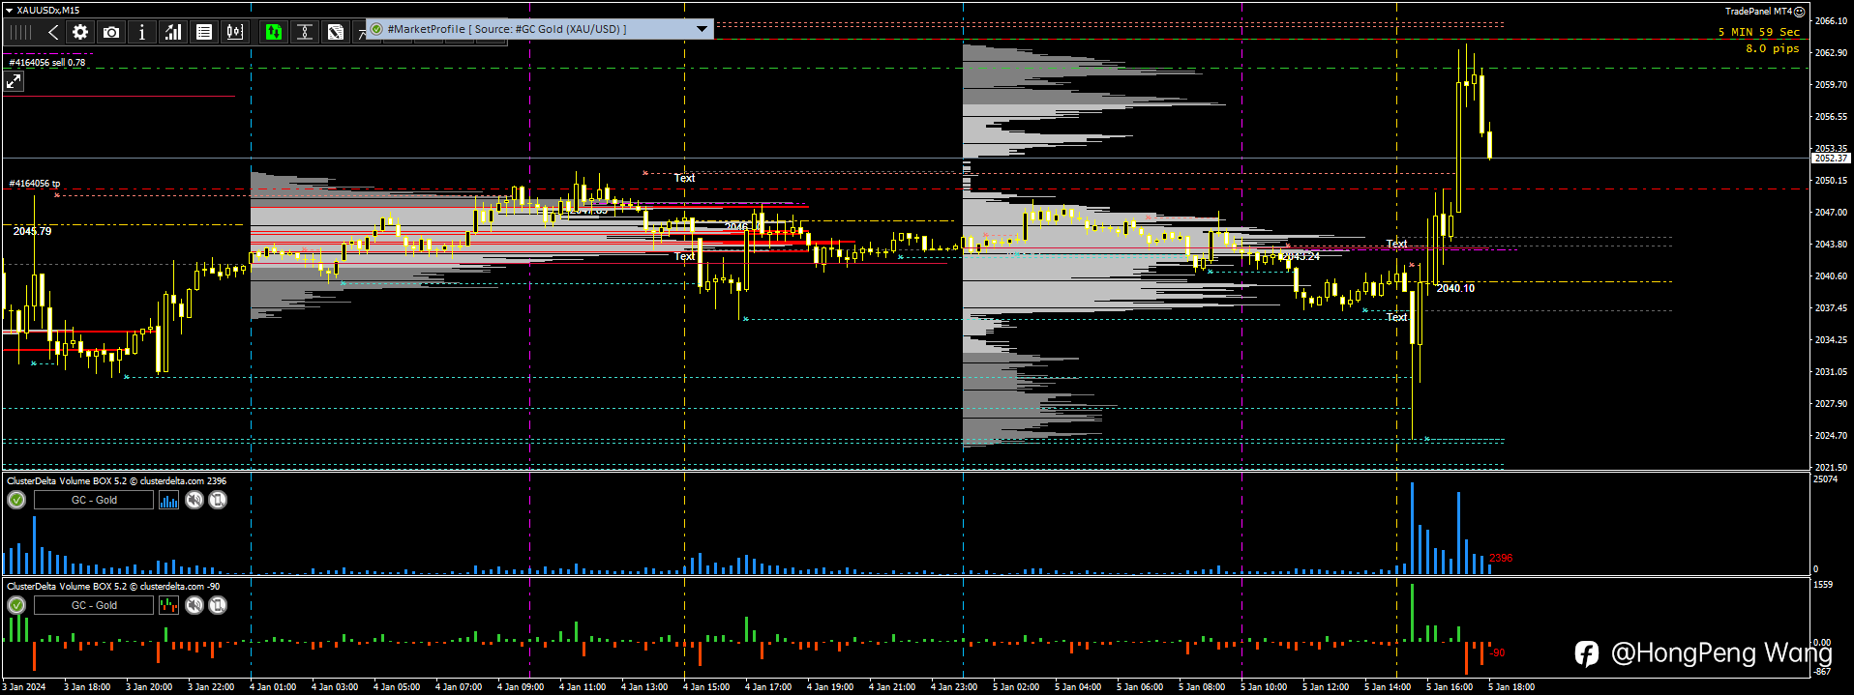1854x695 pixels.
Task: Expand the chart with diagonal arrows icon
Action: click(x=14, y=82)
